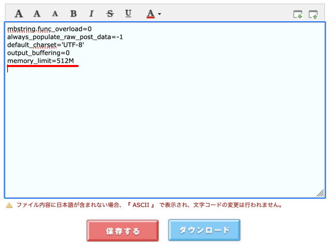Image resolution: width=331 pixels, height=245 pixels.
Task: Click the resize handle of the text area
Action: point(320,193)
